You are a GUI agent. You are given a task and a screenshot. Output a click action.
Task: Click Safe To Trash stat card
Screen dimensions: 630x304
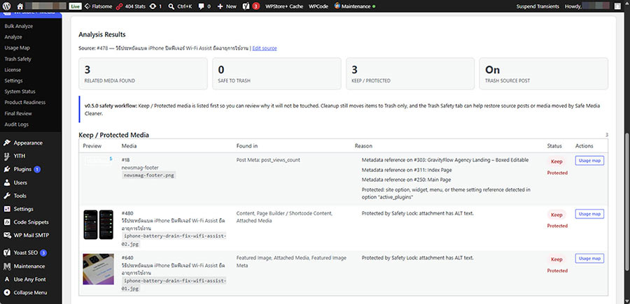[276, 74]
